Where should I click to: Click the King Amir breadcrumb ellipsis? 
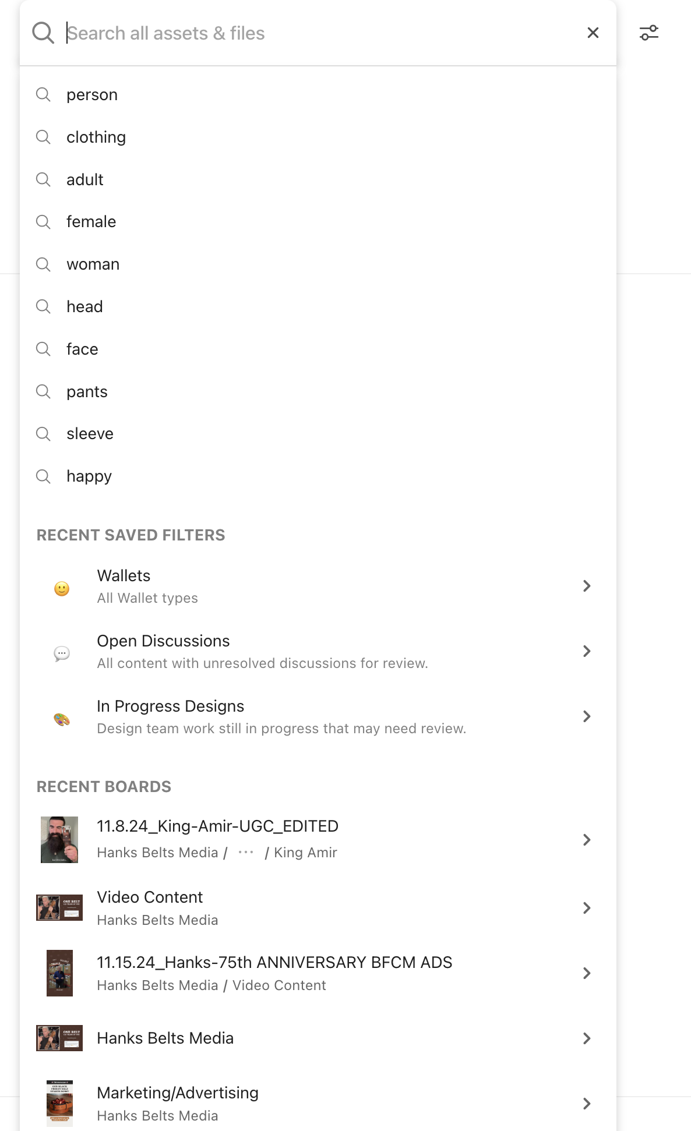point(246,851)
